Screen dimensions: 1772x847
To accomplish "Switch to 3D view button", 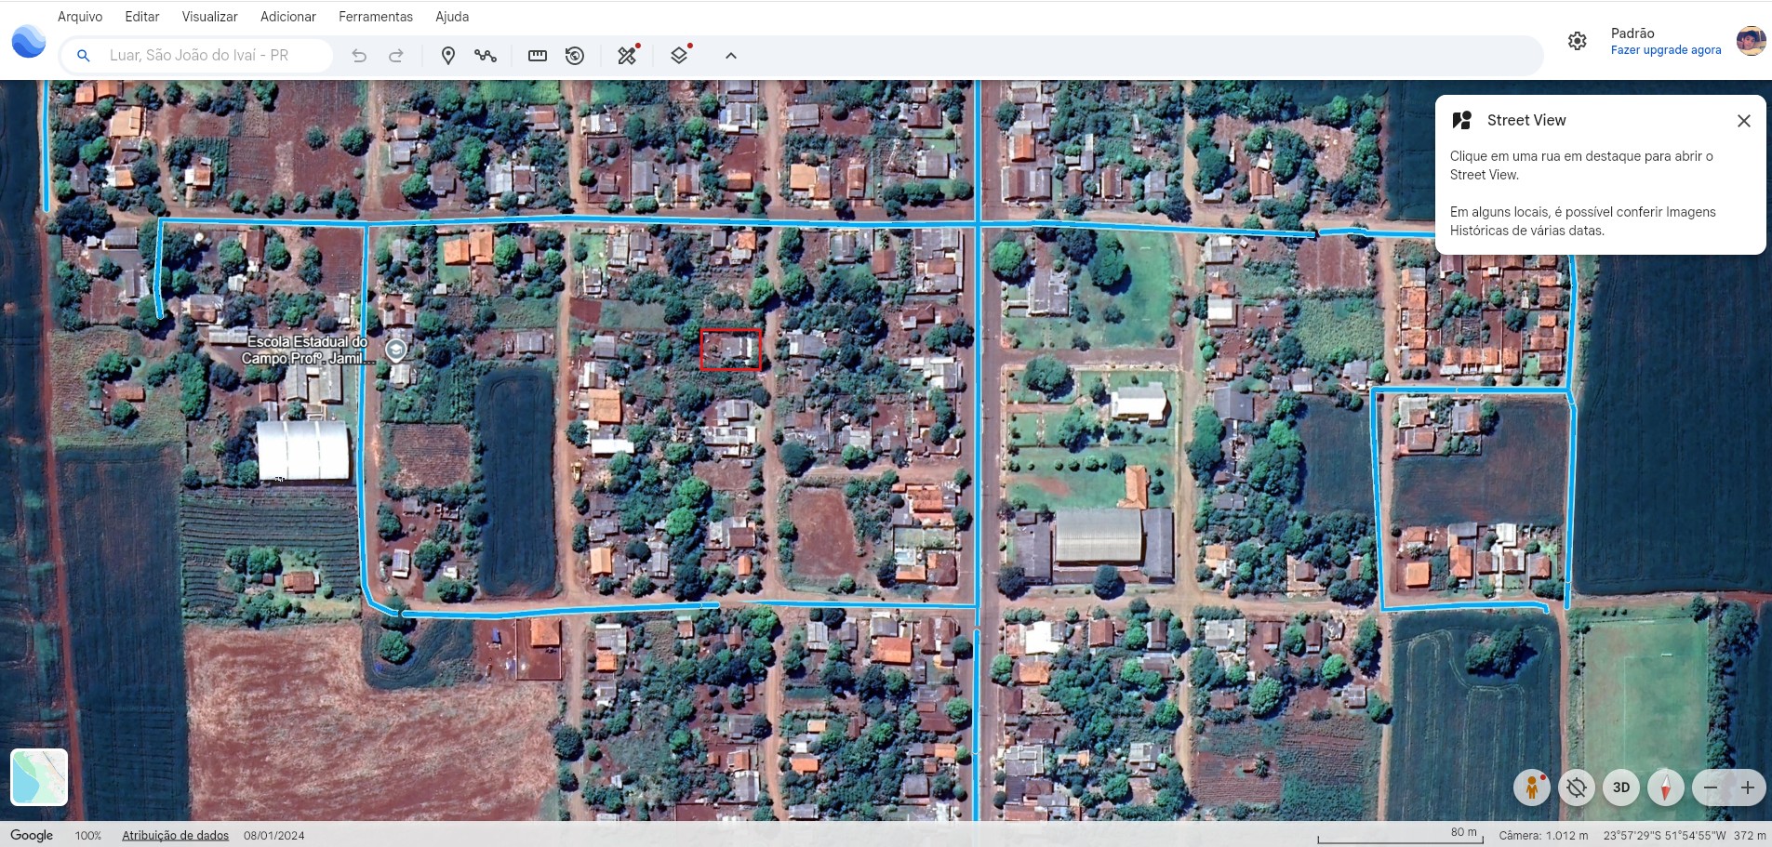I will [x=1621, y=787].
